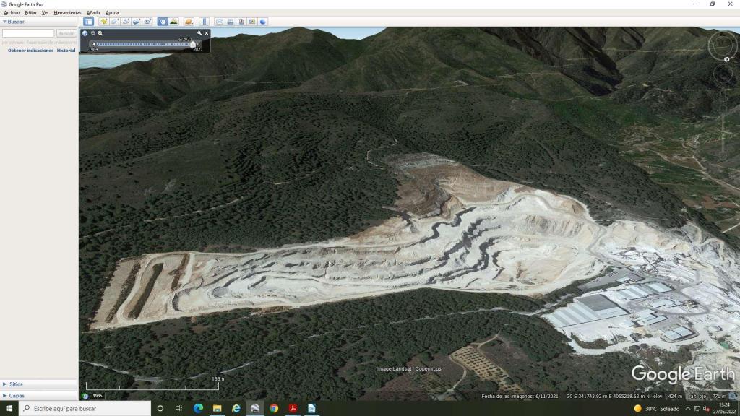
Task: Click the Historial link
Action: coord(66,51)
